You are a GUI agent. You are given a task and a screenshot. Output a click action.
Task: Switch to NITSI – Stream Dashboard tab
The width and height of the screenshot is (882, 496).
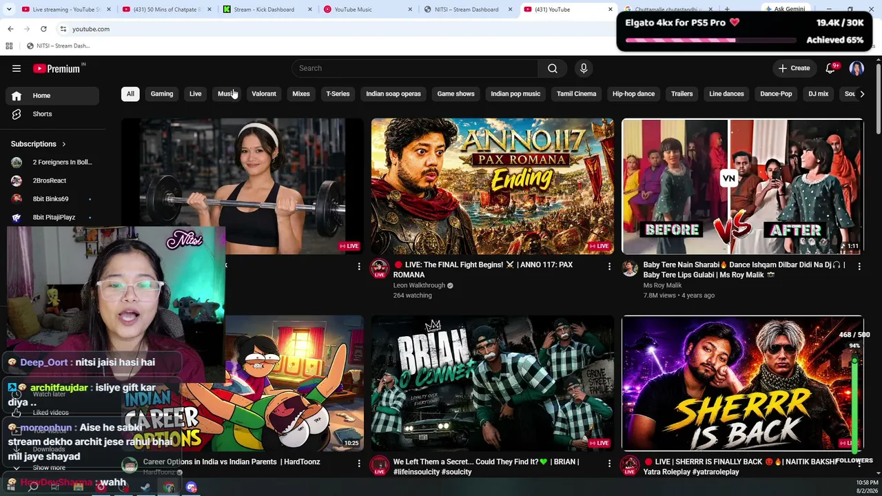(x=467, y=10)
